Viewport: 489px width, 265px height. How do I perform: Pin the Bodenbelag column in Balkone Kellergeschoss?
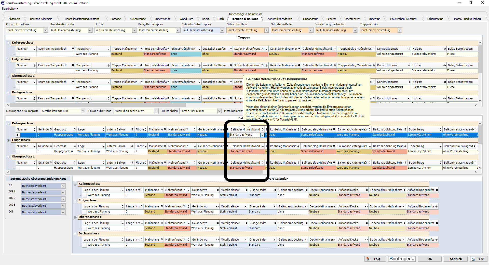click(440, 130)
